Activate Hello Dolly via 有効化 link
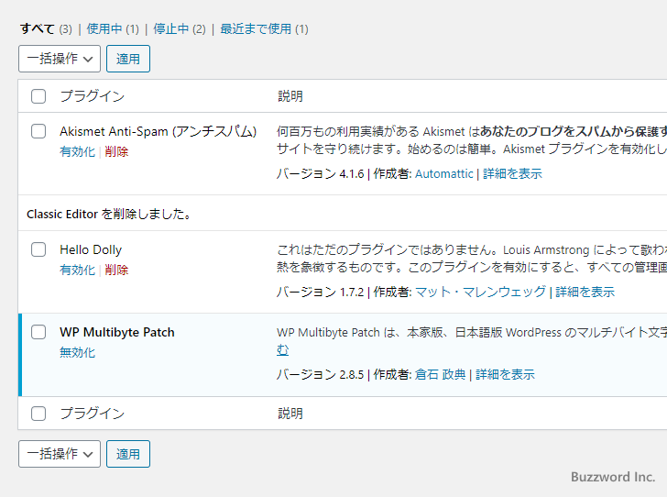Screen dimensions: 667x497 coord(77,270)
